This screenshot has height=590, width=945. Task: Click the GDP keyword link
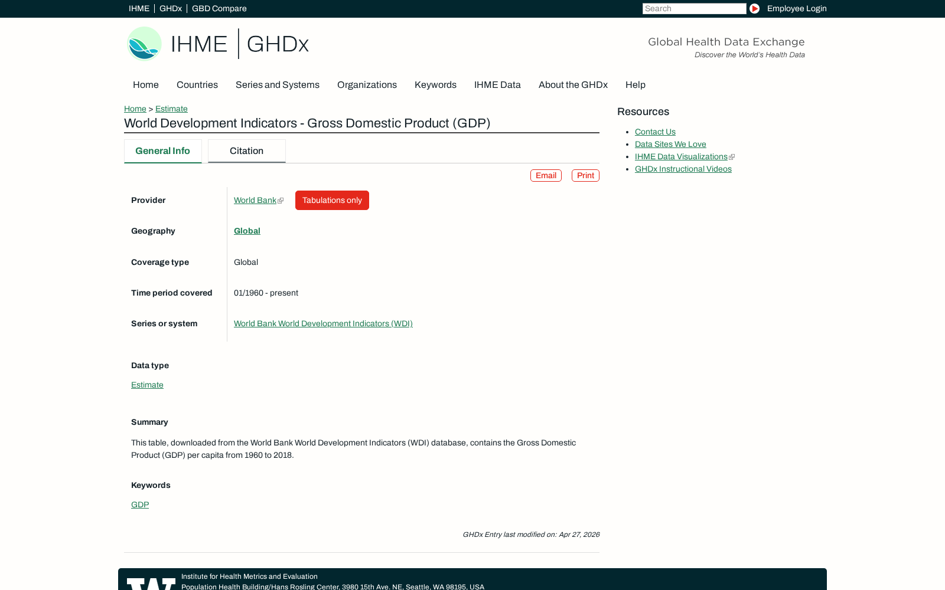(x=140, y=505)
